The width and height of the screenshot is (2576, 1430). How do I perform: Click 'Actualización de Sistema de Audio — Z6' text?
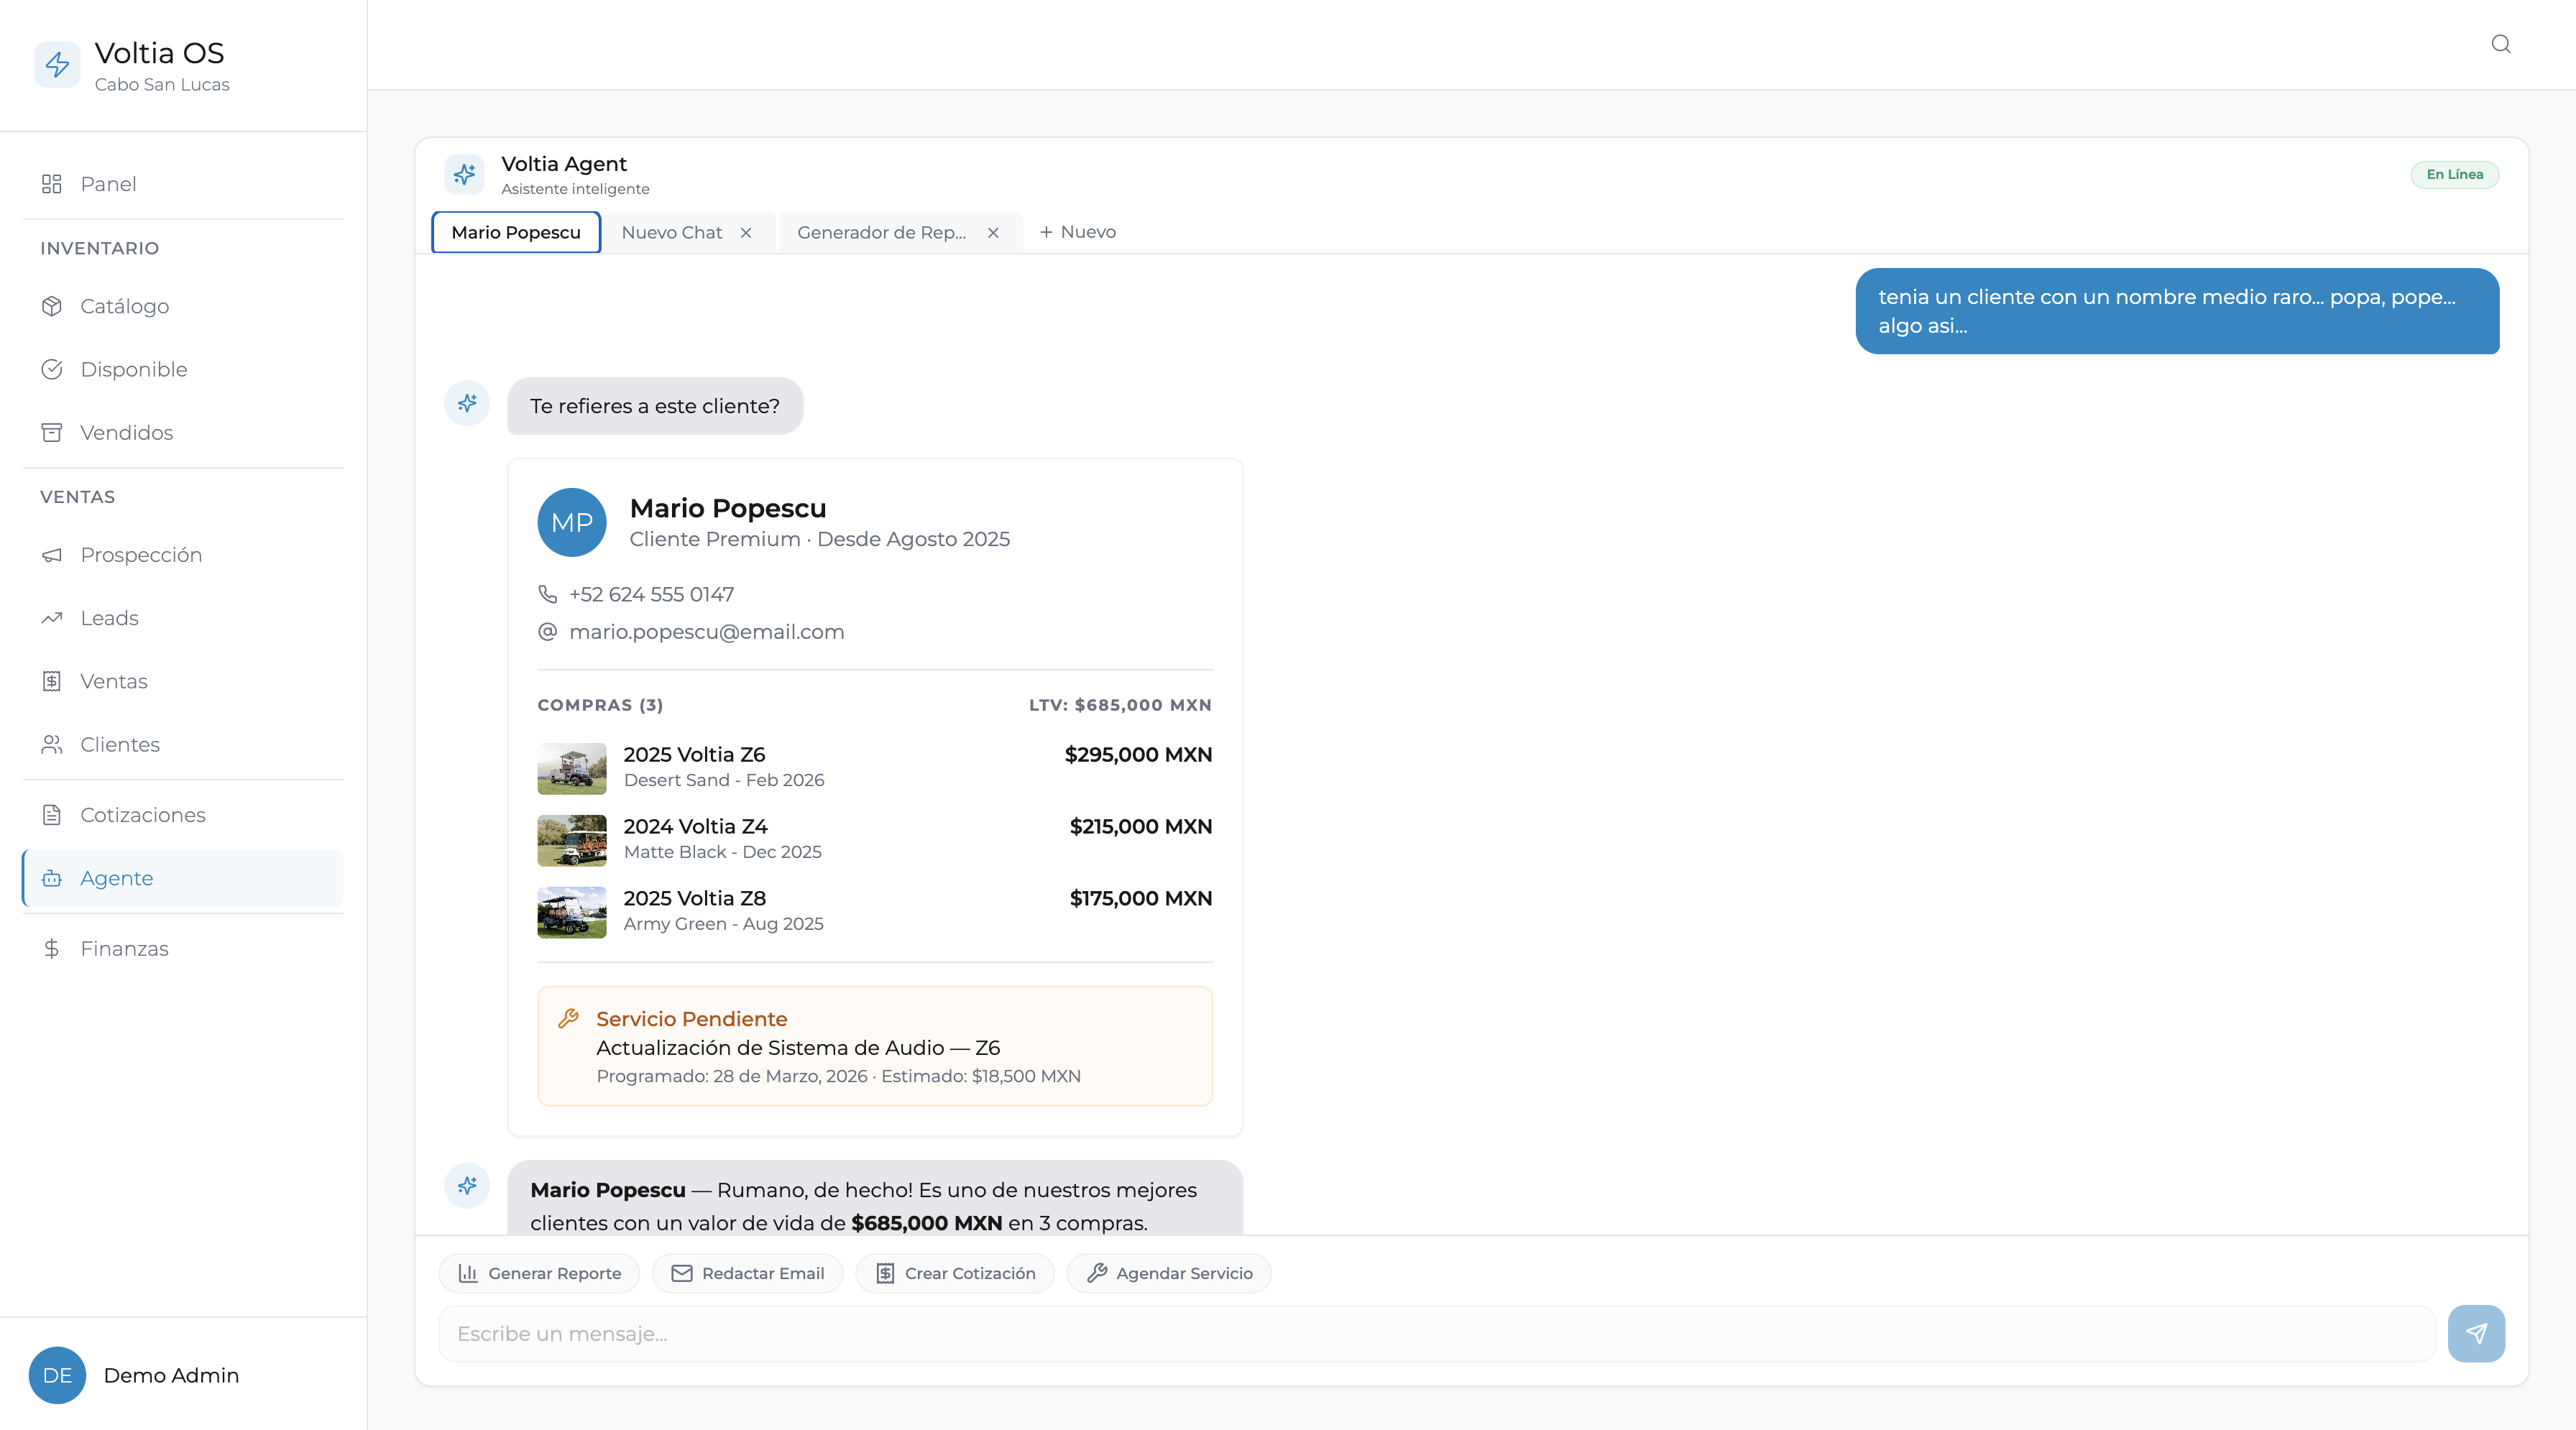pos(798,1048)
